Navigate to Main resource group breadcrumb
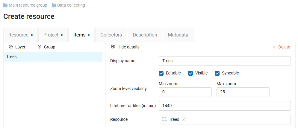The height and width of the screenshot is (128, 298). 28,5
